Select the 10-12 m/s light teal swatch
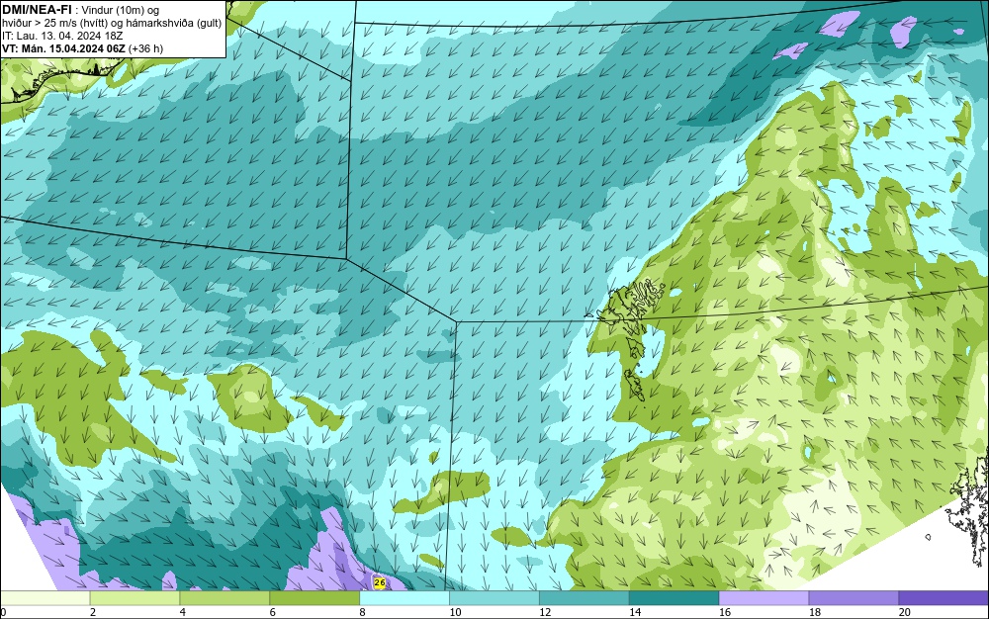This screenshot has height=619, width=989. [x=494, y=598]
